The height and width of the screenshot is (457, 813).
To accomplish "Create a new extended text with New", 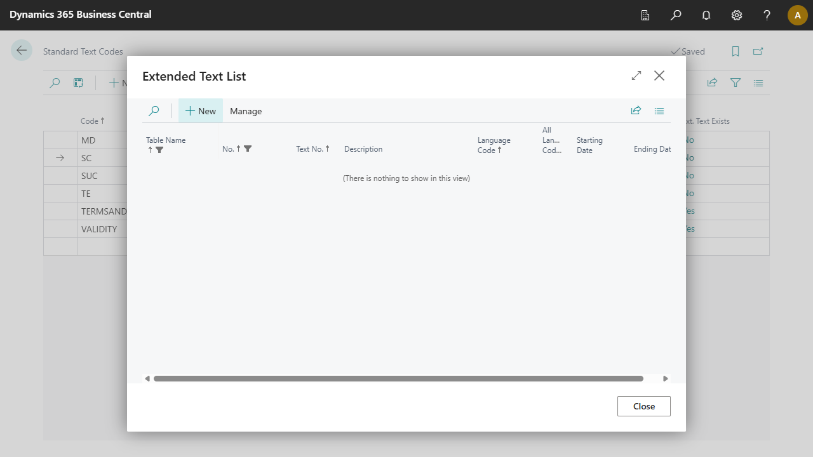I will 201,111.
